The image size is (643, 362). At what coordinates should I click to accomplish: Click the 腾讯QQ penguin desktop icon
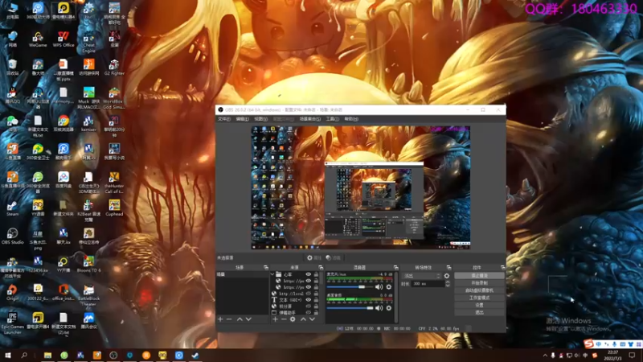(12, 96)
